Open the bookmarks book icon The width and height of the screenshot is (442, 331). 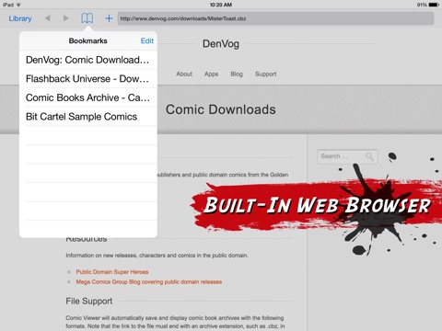pyautogui.click(x=87, y=18)
